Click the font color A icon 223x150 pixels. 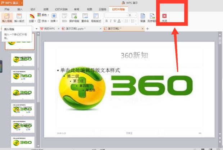[119, 21]
